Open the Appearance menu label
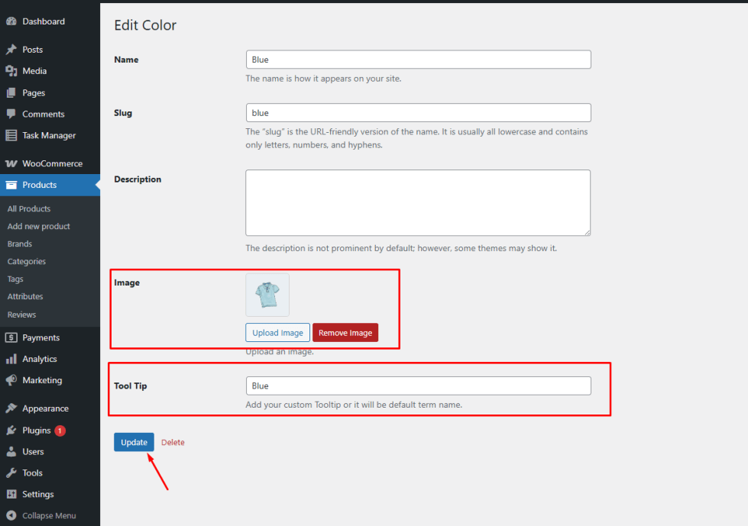Image resolution: width=748 pixels, height=526 pixels. pyautogui.click(x=45, y=408)
